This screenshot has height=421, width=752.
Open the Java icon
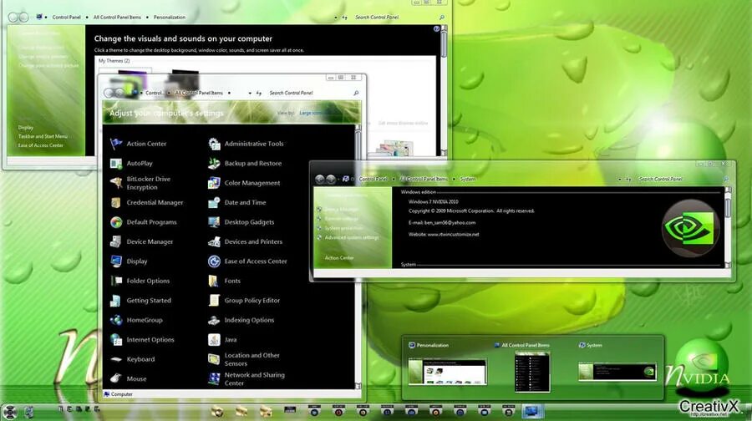pos(214,339)
